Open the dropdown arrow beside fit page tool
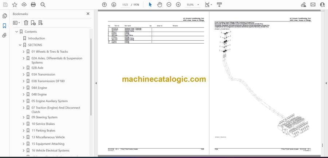The image size is (328, 158). point(211,5)
